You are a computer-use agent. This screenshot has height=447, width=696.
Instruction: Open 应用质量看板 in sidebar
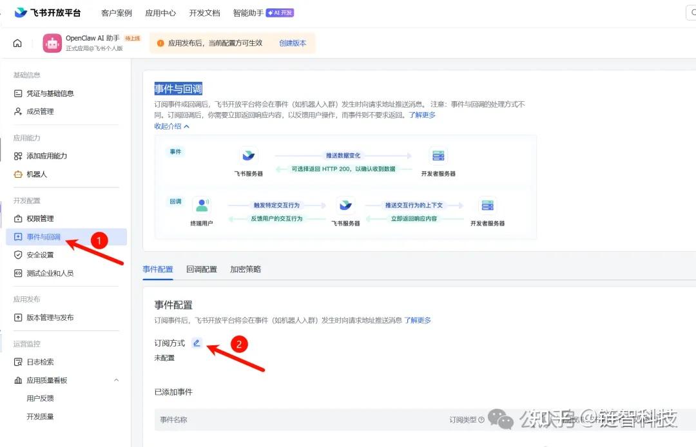pyautogui.click(x=66, y=380)
